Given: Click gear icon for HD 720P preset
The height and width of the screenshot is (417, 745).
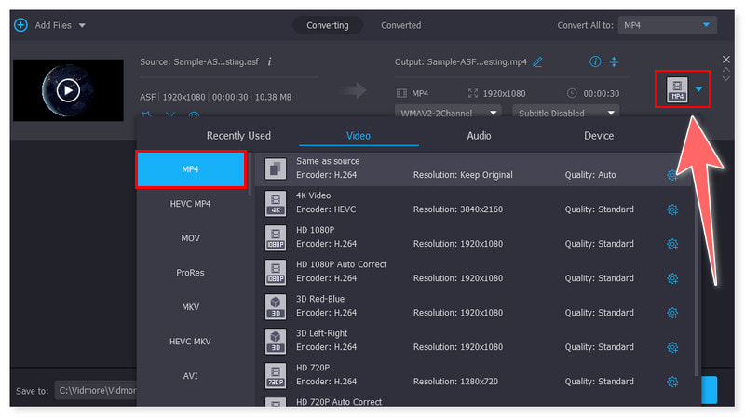Looking at the screenshot, I should point(672,382).
